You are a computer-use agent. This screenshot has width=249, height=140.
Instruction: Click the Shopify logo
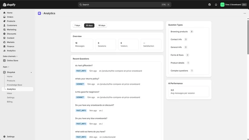(x=9, y=5)
